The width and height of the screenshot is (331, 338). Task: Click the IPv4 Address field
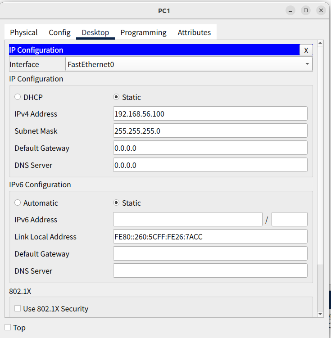tap(210, 113)
